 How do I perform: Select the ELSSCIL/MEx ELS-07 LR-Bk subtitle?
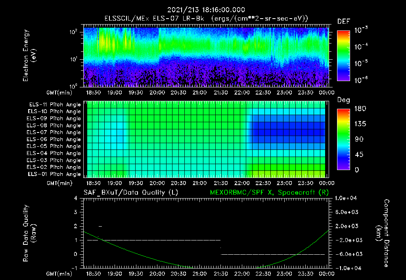154,19
